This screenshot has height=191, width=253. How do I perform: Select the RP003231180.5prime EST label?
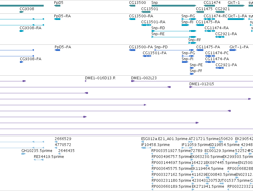pyautogui.click(x=171, y=181)
